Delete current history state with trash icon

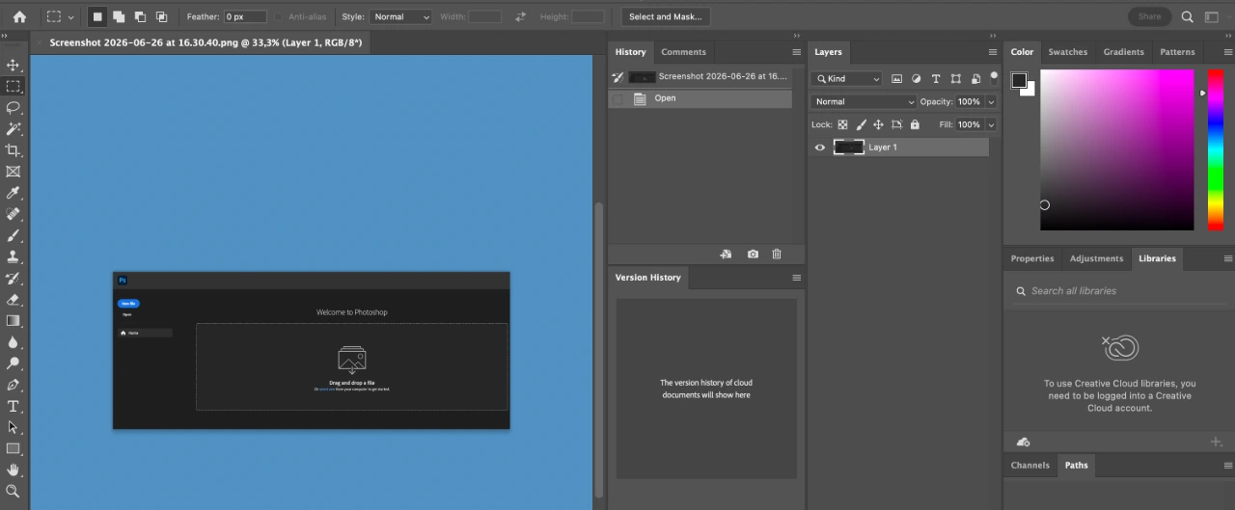pyautogui.click(x=777, y=255)
